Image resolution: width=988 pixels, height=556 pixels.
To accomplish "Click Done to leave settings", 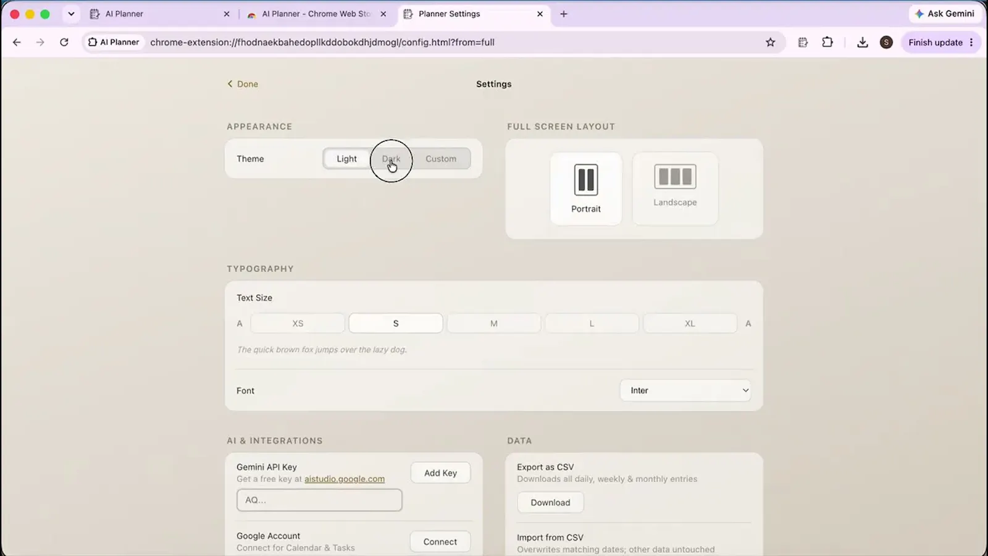I will tap(243, 84).
